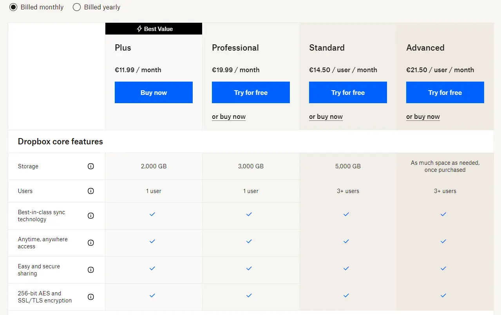Show info for Best-in-class sync technology
501x315 pixels.
91,216
